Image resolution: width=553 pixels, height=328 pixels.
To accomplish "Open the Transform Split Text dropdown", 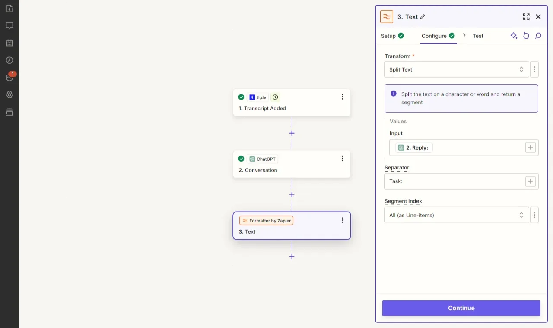I will [x=456, y=69].
